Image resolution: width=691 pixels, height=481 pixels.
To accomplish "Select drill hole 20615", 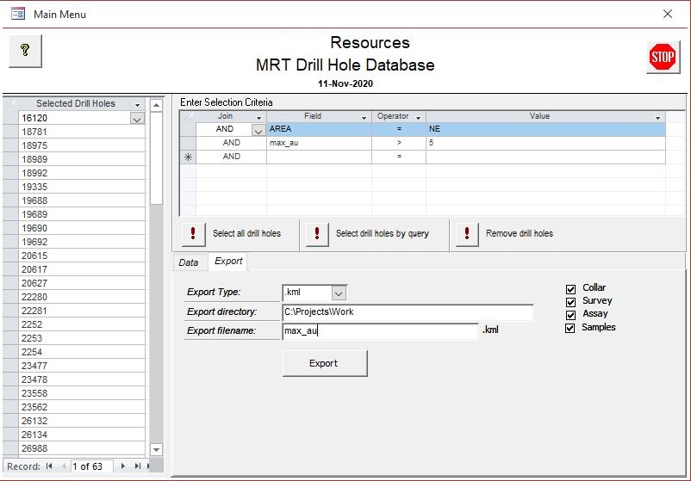I will click(x=82, y=256).
